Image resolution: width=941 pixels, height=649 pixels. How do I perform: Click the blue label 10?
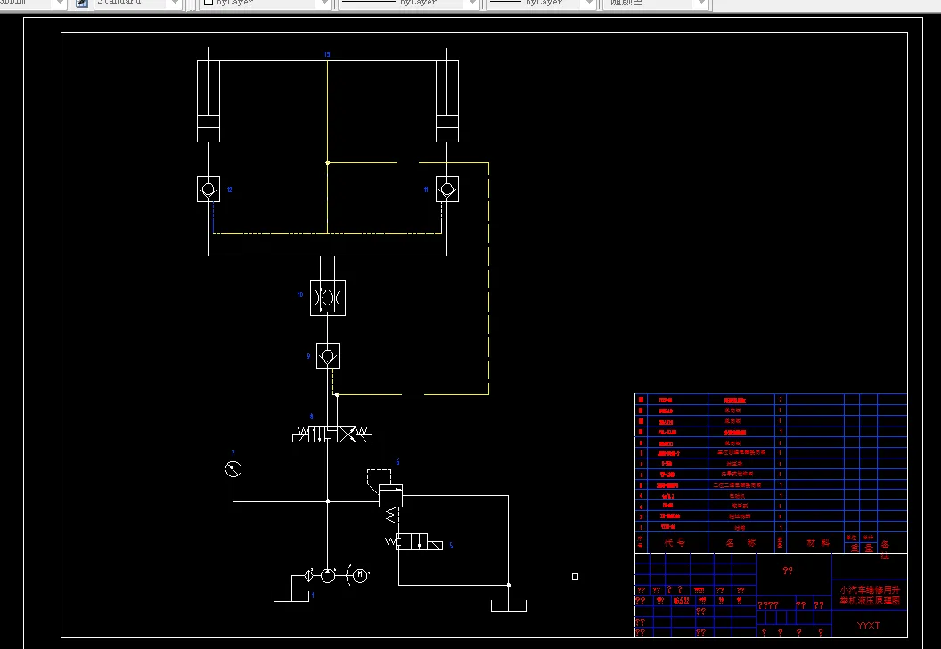point(300,295)
